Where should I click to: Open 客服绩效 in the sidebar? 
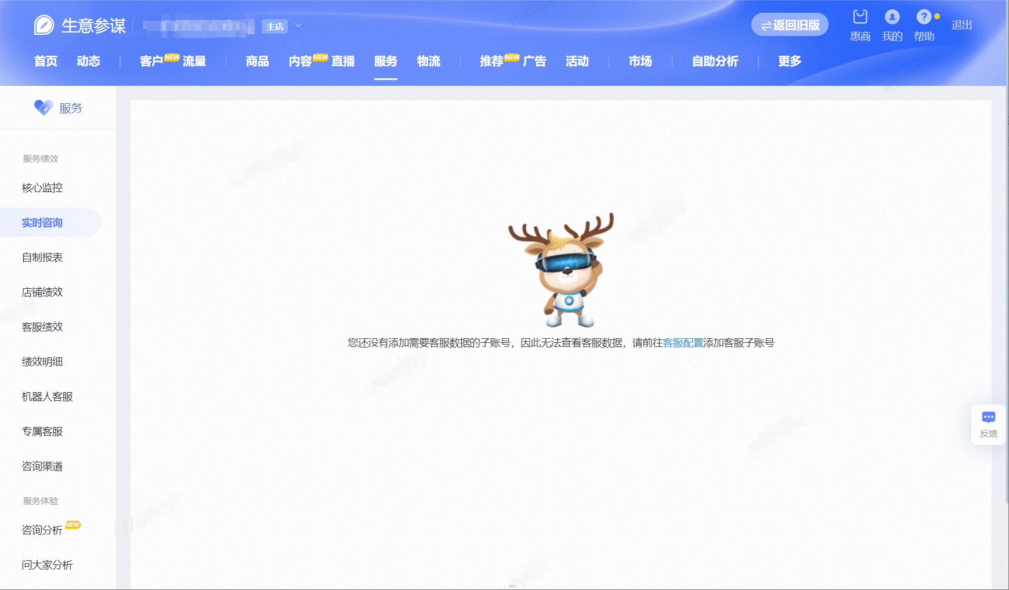tap(42, 327)
